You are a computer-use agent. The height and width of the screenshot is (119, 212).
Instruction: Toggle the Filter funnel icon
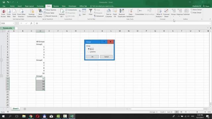(90, 12)
